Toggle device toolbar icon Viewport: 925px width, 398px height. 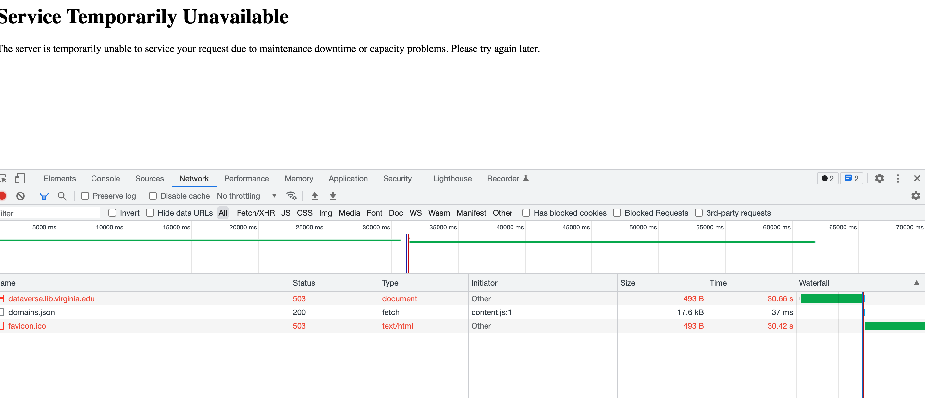(x=19, y=178)
